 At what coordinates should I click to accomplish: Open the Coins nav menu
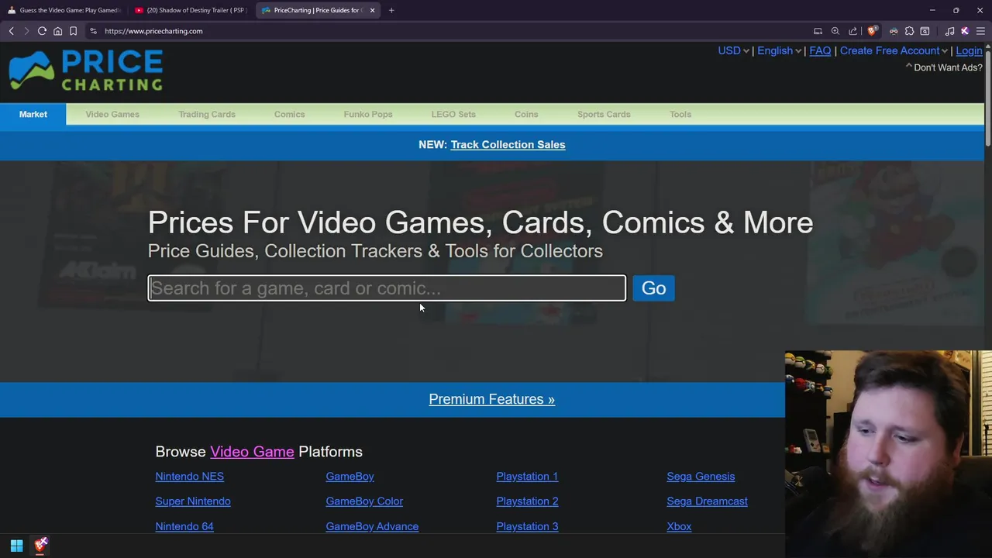point(526,114)
